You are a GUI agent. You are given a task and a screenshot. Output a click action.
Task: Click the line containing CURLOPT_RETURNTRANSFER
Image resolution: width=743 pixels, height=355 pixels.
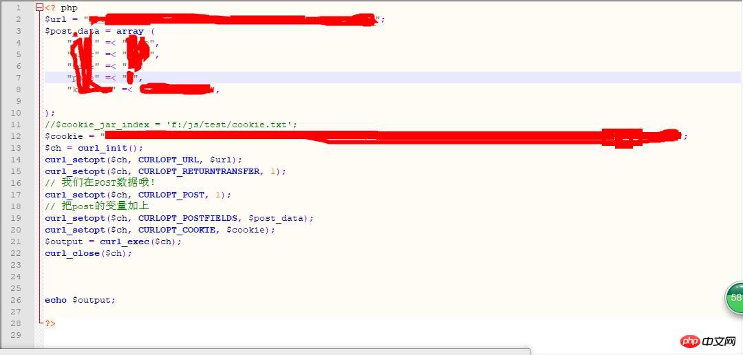pos(165,171)
